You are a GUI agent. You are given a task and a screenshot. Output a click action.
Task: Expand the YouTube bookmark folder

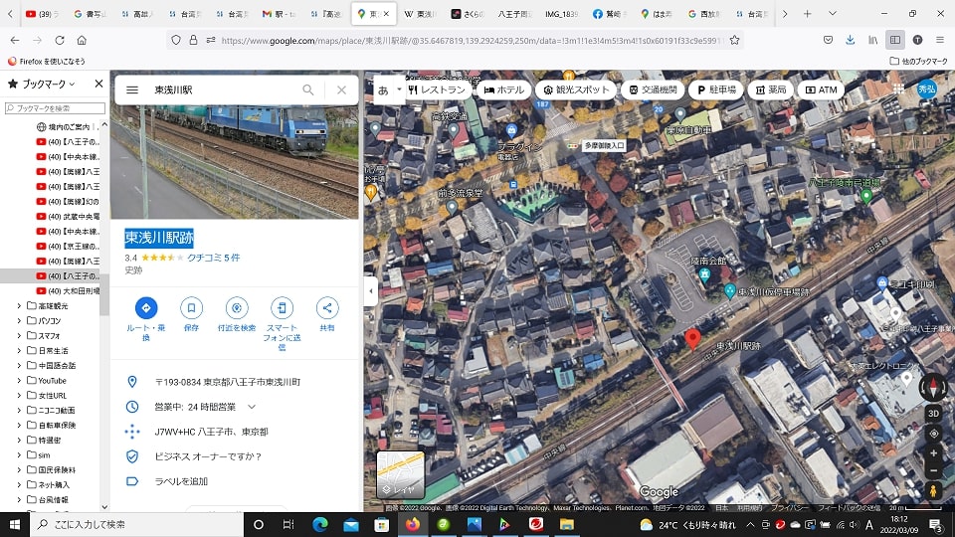pos(19,381)
